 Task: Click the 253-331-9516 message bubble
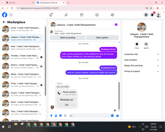tap(63, 87)
